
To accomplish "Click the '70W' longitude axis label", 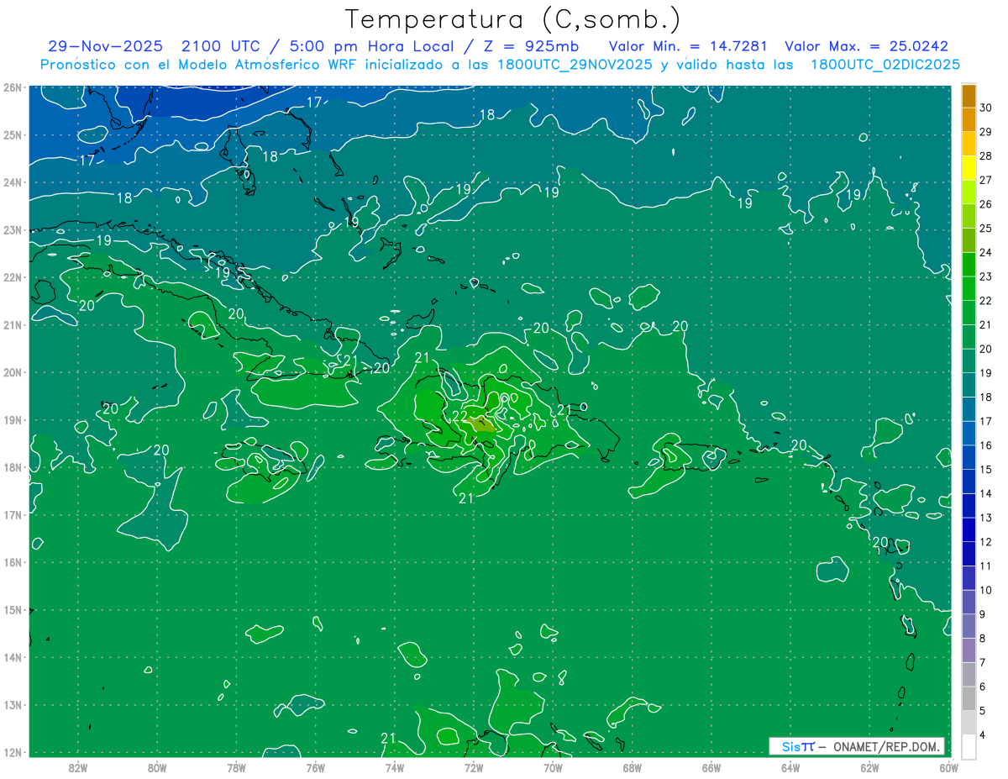I will click(553, 767).
